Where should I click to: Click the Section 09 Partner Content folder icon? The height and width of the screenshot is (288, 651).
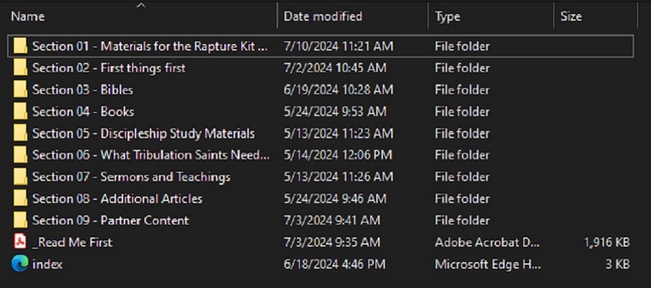click(20, 220)
